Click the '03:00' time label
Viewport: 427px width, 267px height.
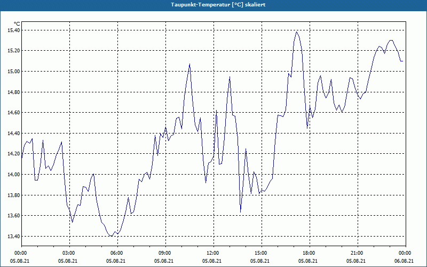[x=70, y=253]
